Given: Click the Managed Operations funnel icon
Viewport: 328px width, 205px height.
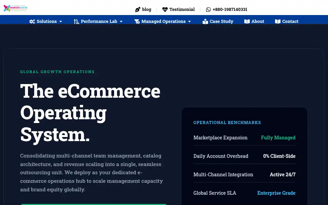Looking at the screenshot, I should [x=137, y=21].
